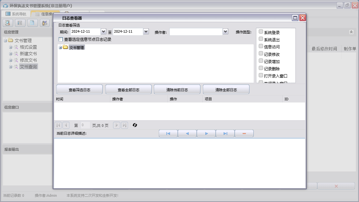Select 格式设置 in the sidebar tree
Screen dimensions: 359x202
(28, 47)
